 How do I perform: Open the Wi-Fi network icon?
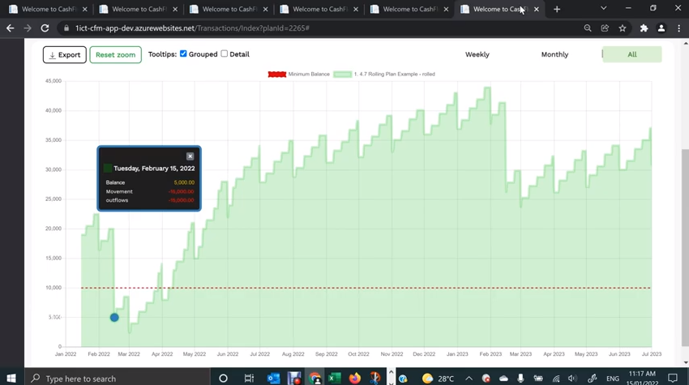pyautogui.click(x=556, y=379)
